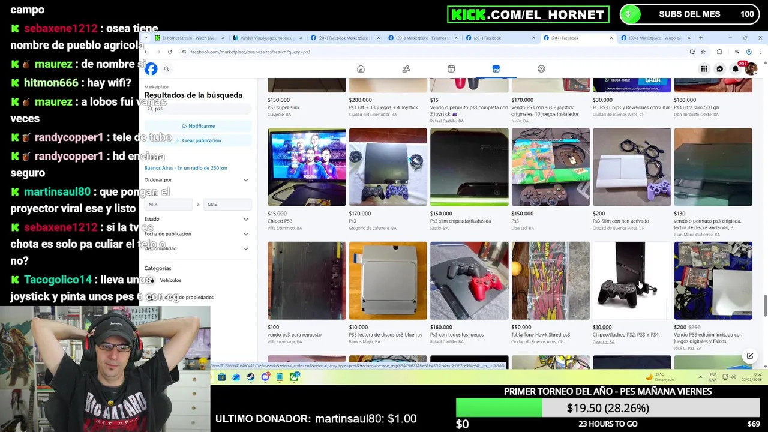The width and height of the screenshot is (768, 432).
Task: Open the Ps3 $170.000 Gregorio de Laferrere listing photo
Action: click(388, 167)
